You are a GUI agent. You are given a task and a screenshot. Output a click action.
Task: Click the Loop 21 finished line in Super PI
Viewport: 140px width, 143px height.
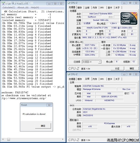[x=27, y=84]
